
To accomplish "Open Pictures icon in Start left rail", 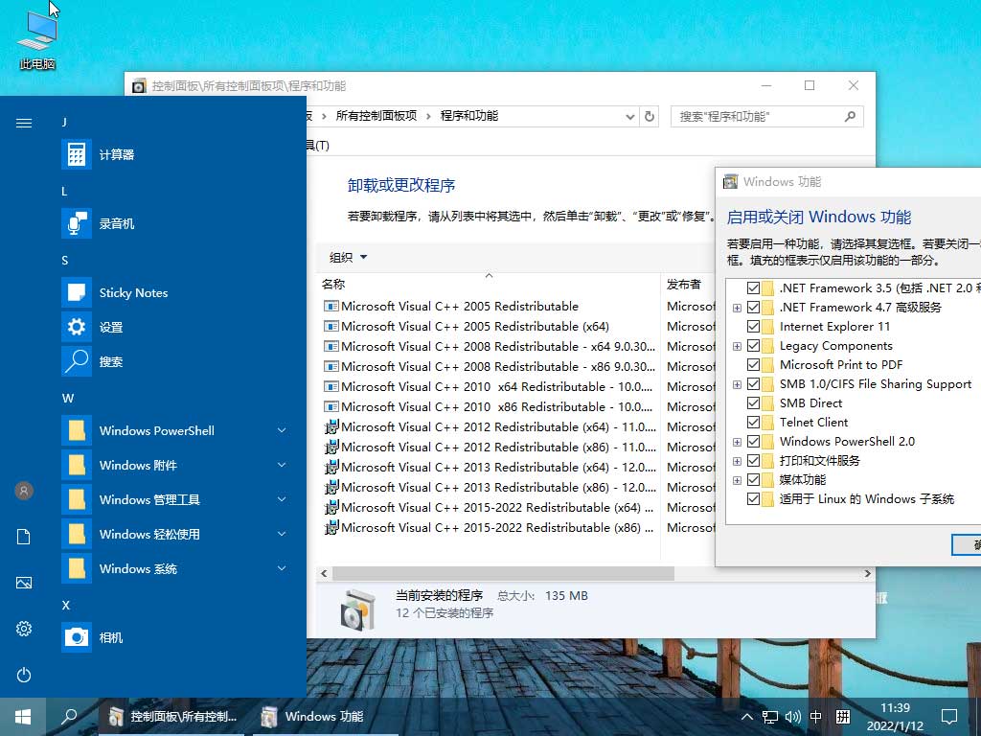I will (x=24, y=583).
